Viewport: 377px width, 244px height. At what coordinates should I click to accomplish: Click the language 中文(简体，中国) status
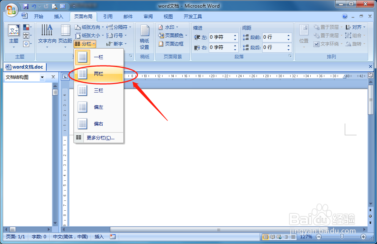coord(70,237)
